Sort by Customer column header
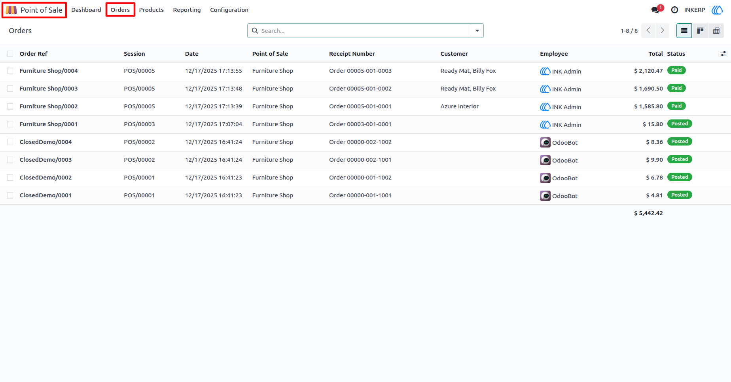 click(x=454, y=54)
